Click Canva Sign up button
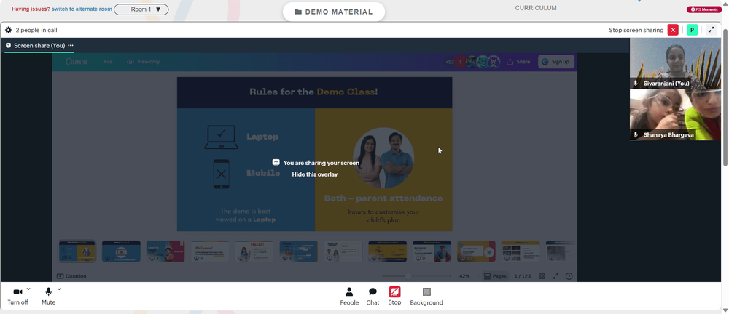 [x=556, y=62]
